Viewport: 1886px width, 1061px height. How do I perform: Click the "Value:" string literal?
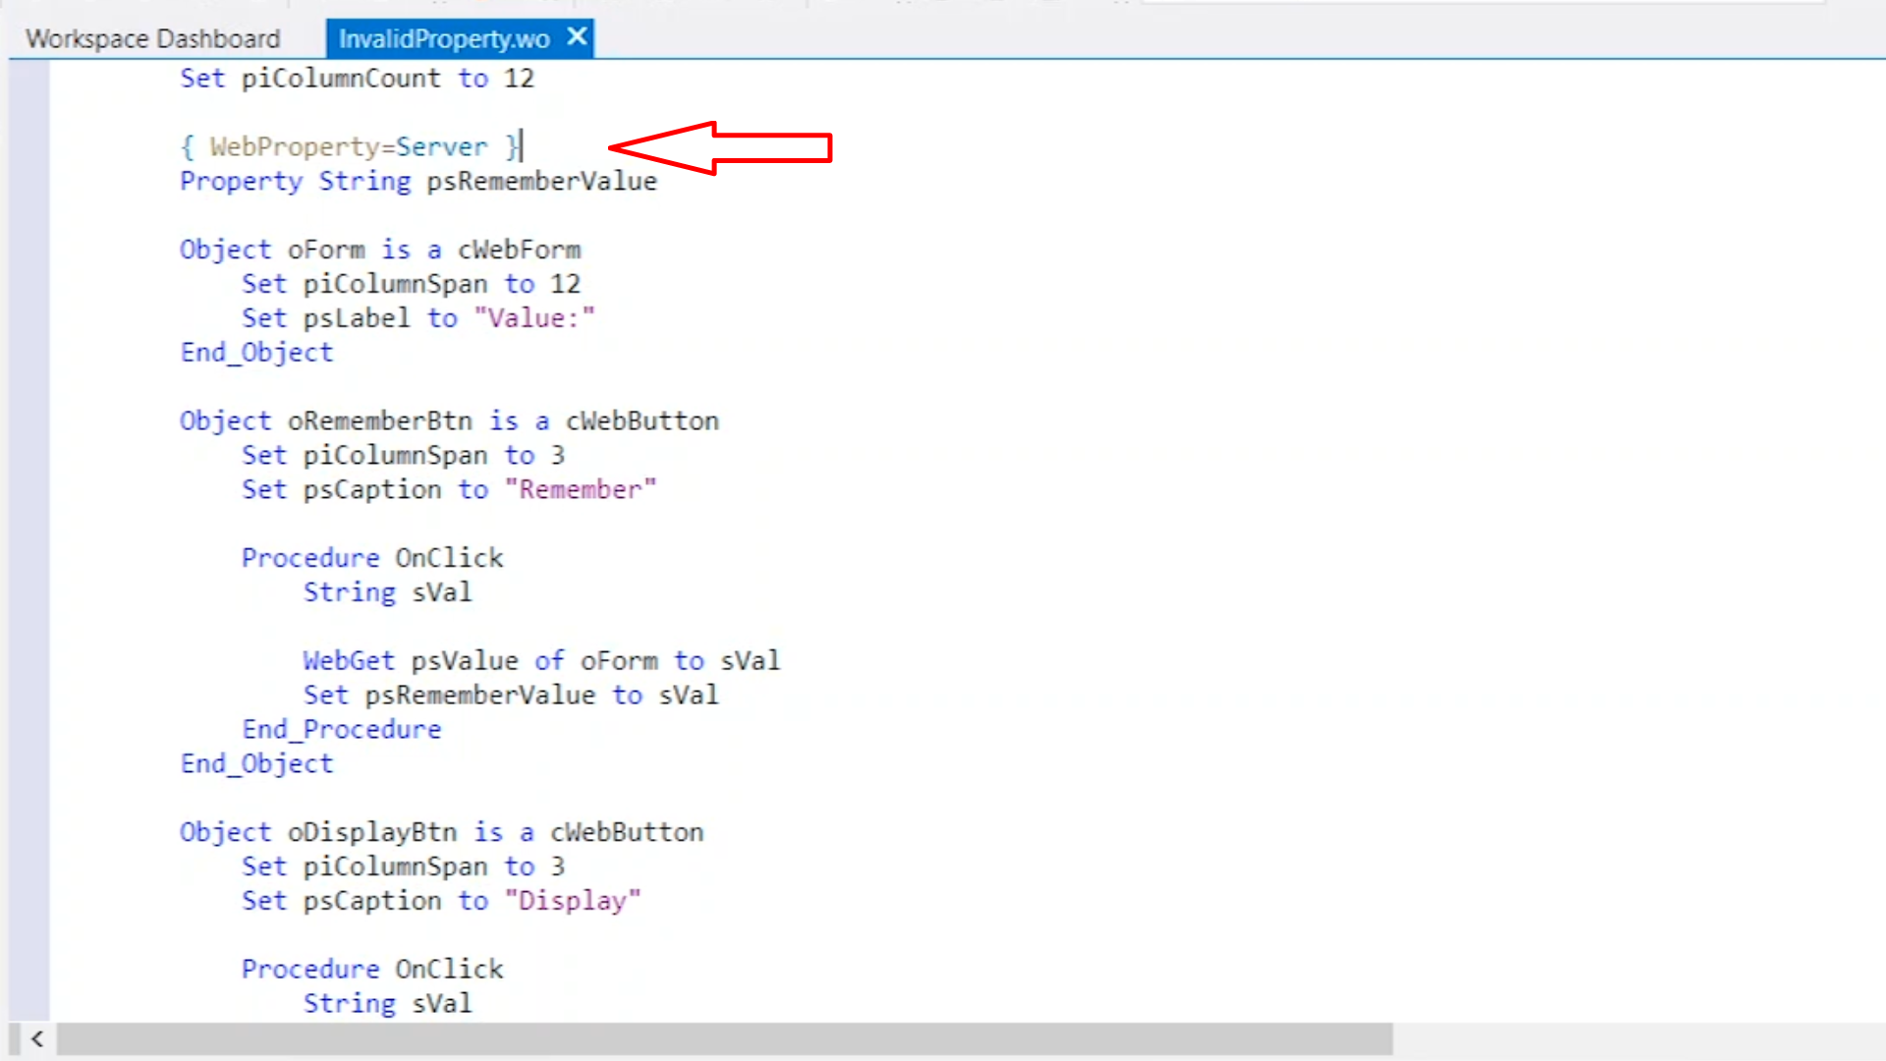(x=534, y=318)
